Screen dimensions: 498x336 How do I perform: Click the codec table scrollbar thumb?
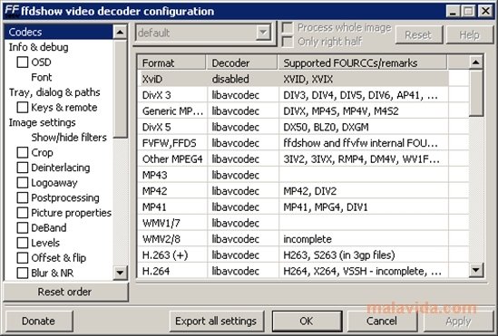[475, 93]
